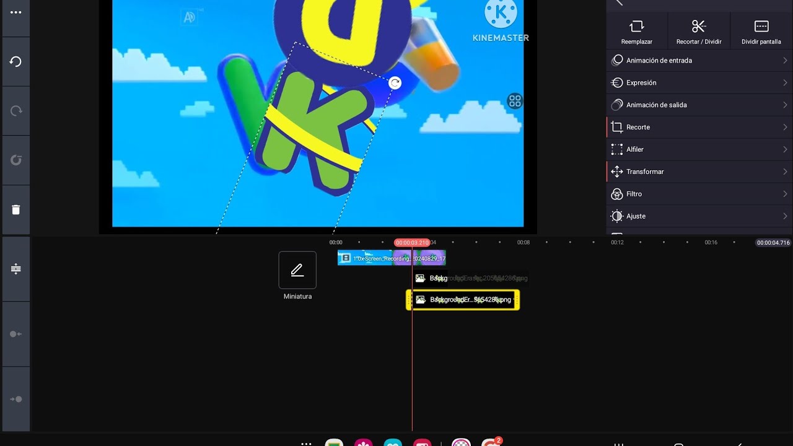The width and height of the screenshot is (793, 446).
Task: Open the Ajuste adjustment option
Action: click(699, 216)
